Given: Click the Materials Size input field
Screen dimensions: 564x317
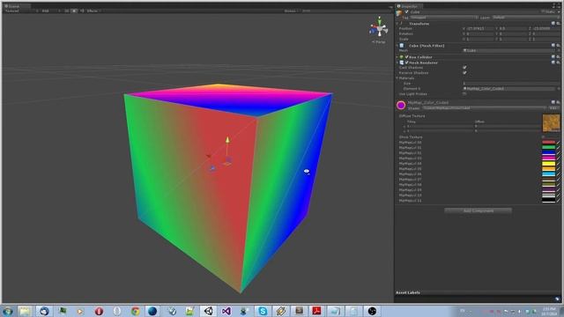Looking at the screenshot, I should coord(511,84).
